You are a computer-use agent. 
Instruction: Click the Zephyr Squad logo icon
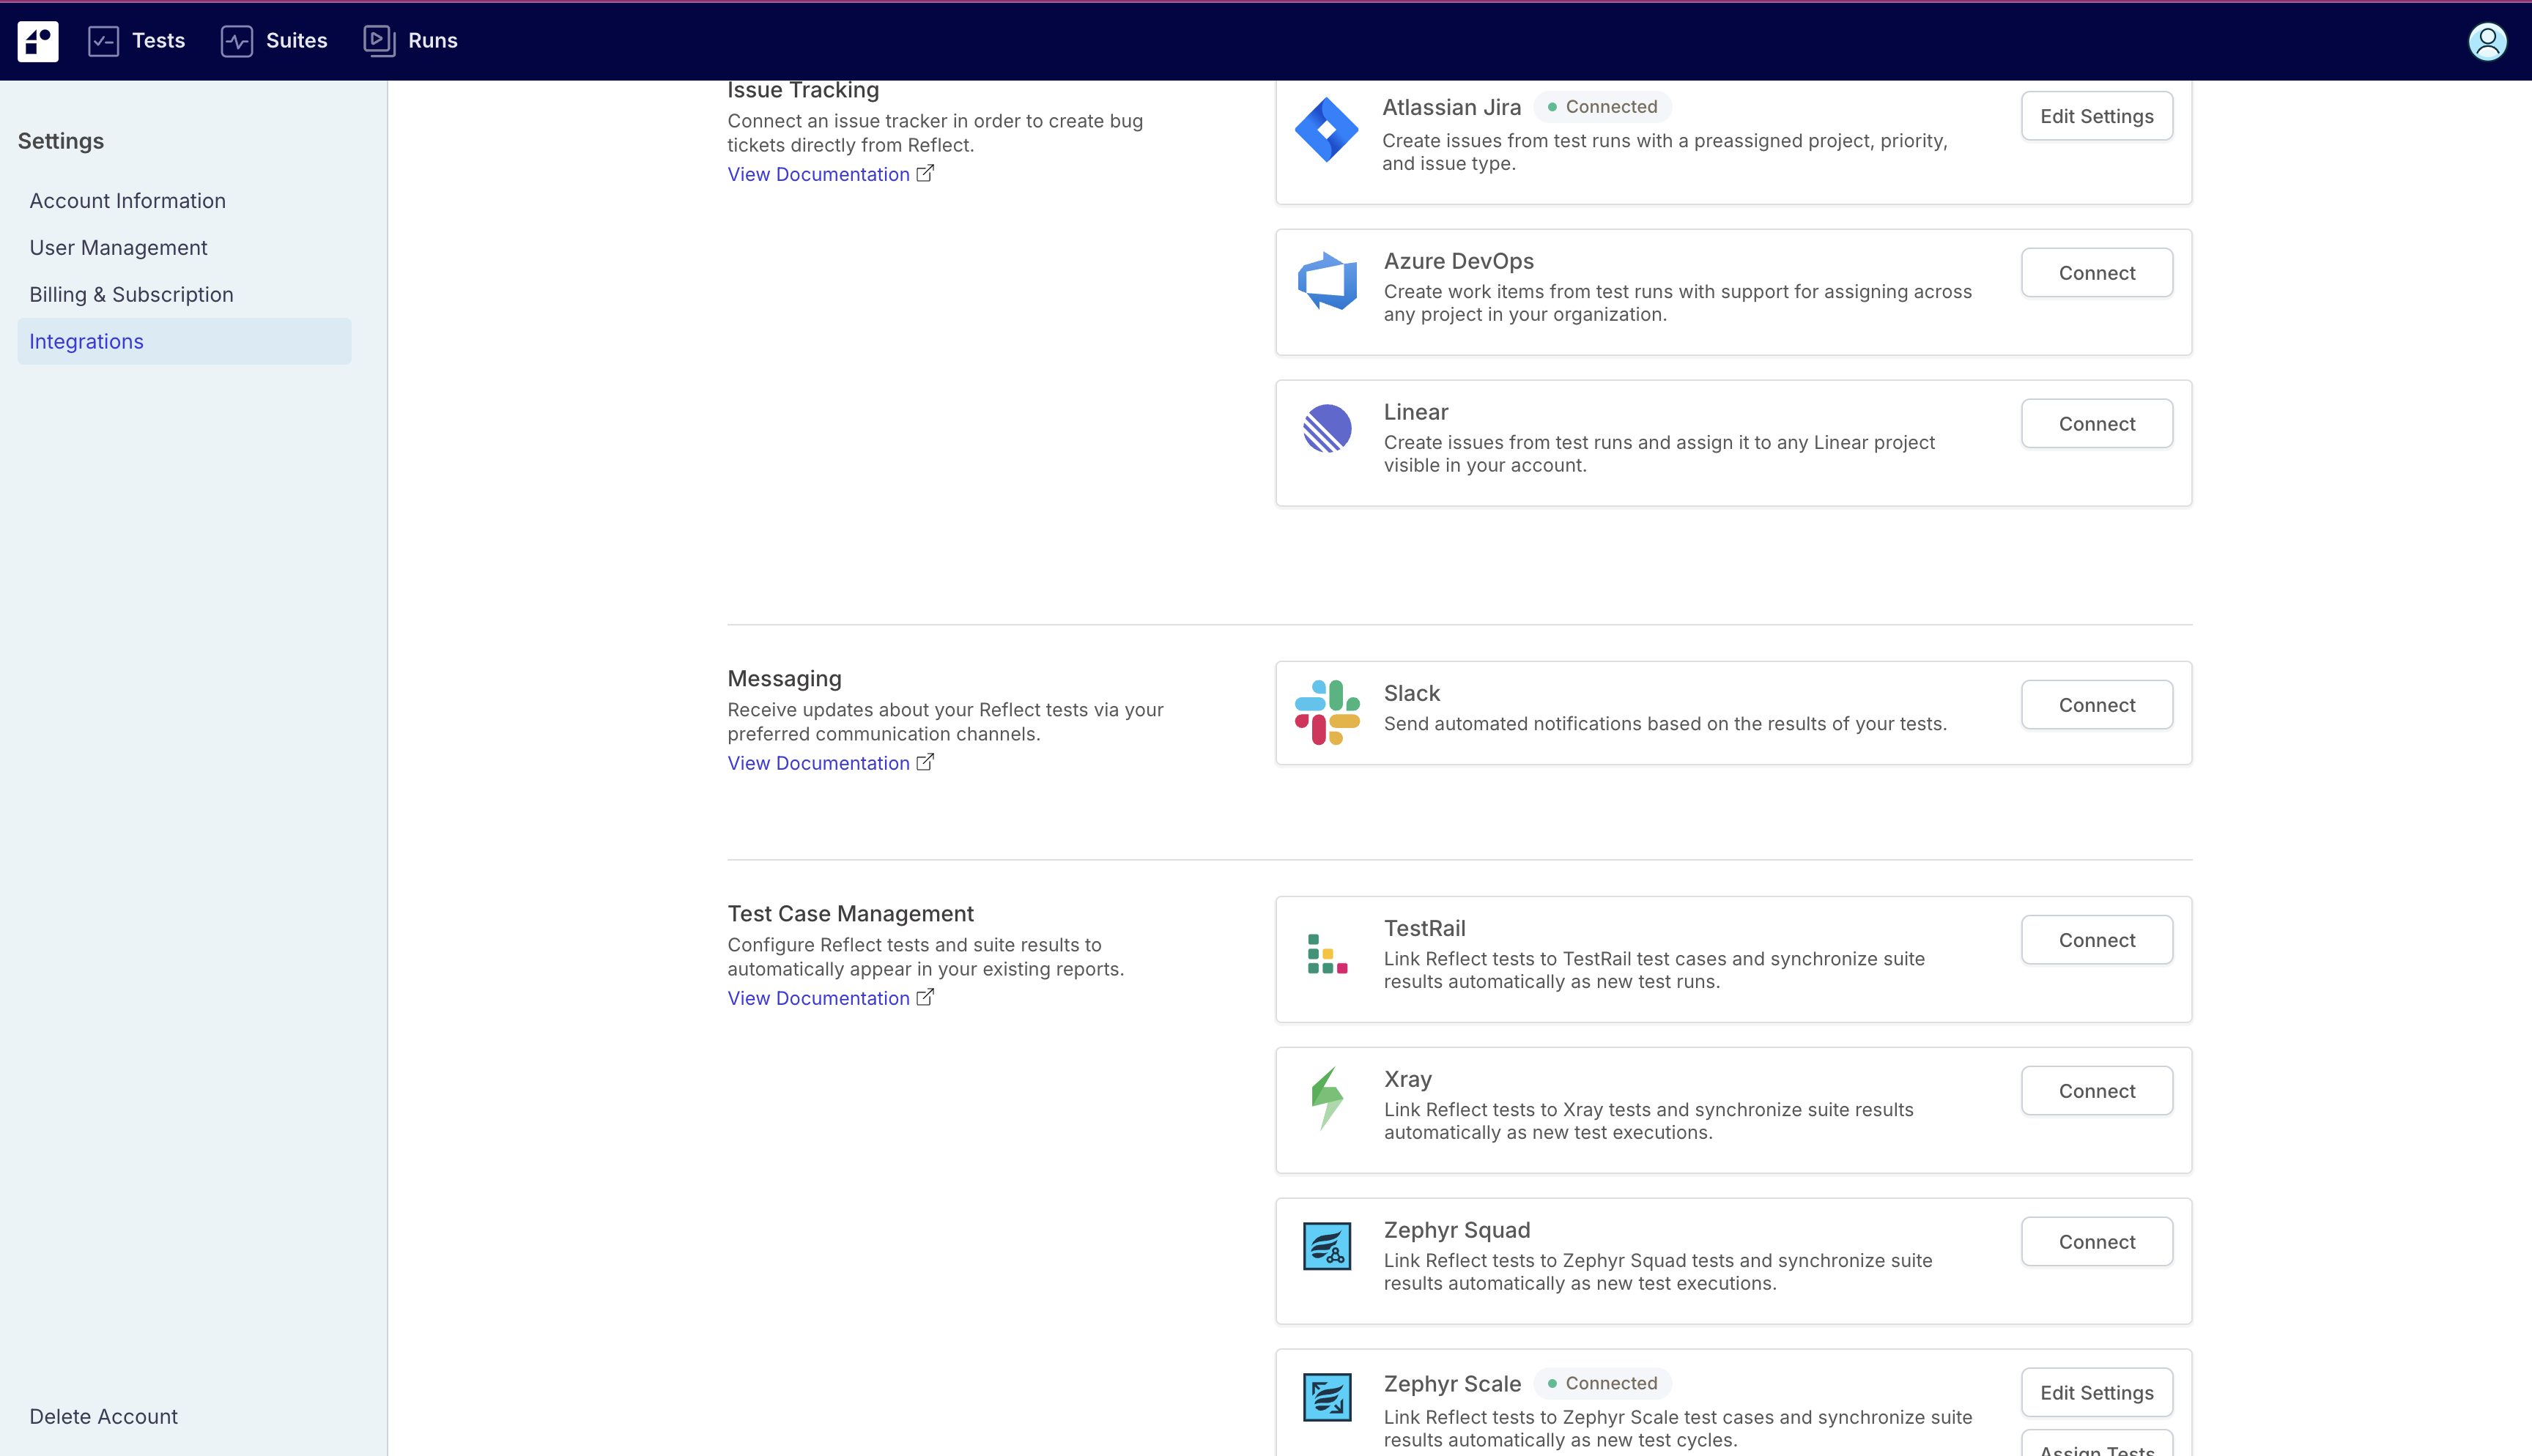coord(1327,1246)
